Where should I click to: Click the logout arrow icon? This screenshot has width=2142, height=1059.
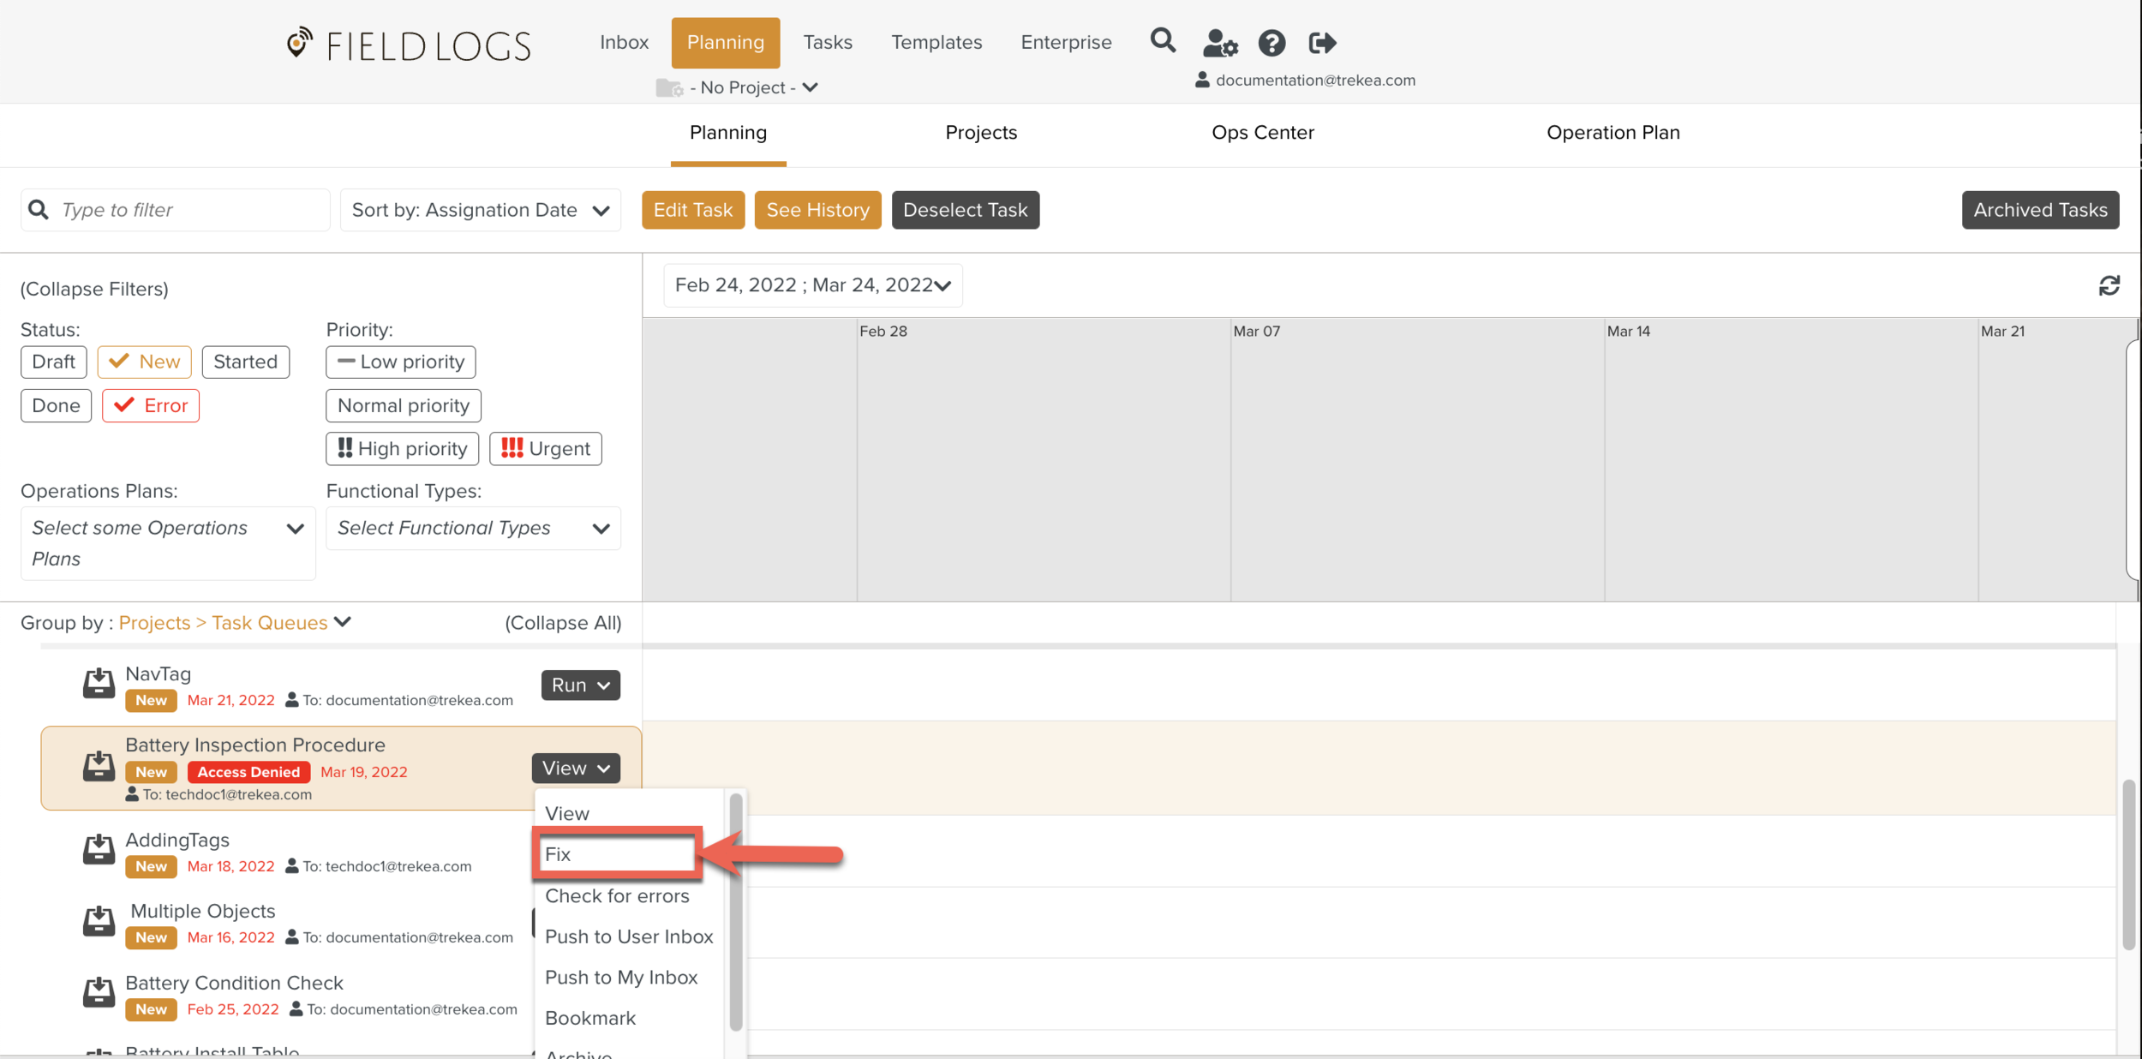coord(1322,42)
